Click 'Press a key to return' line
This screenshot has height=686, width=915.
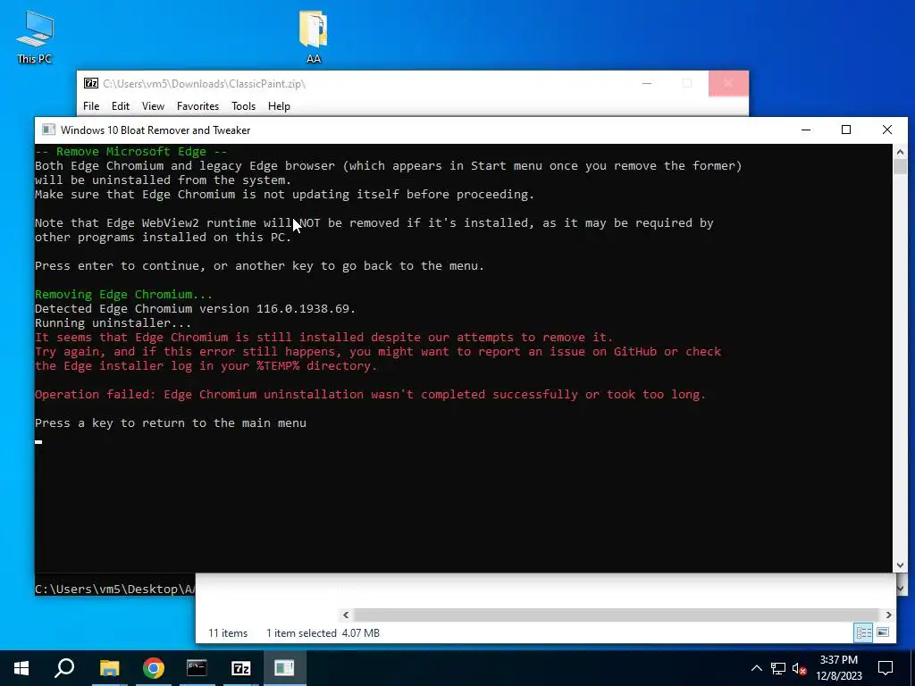pos(171,422)
